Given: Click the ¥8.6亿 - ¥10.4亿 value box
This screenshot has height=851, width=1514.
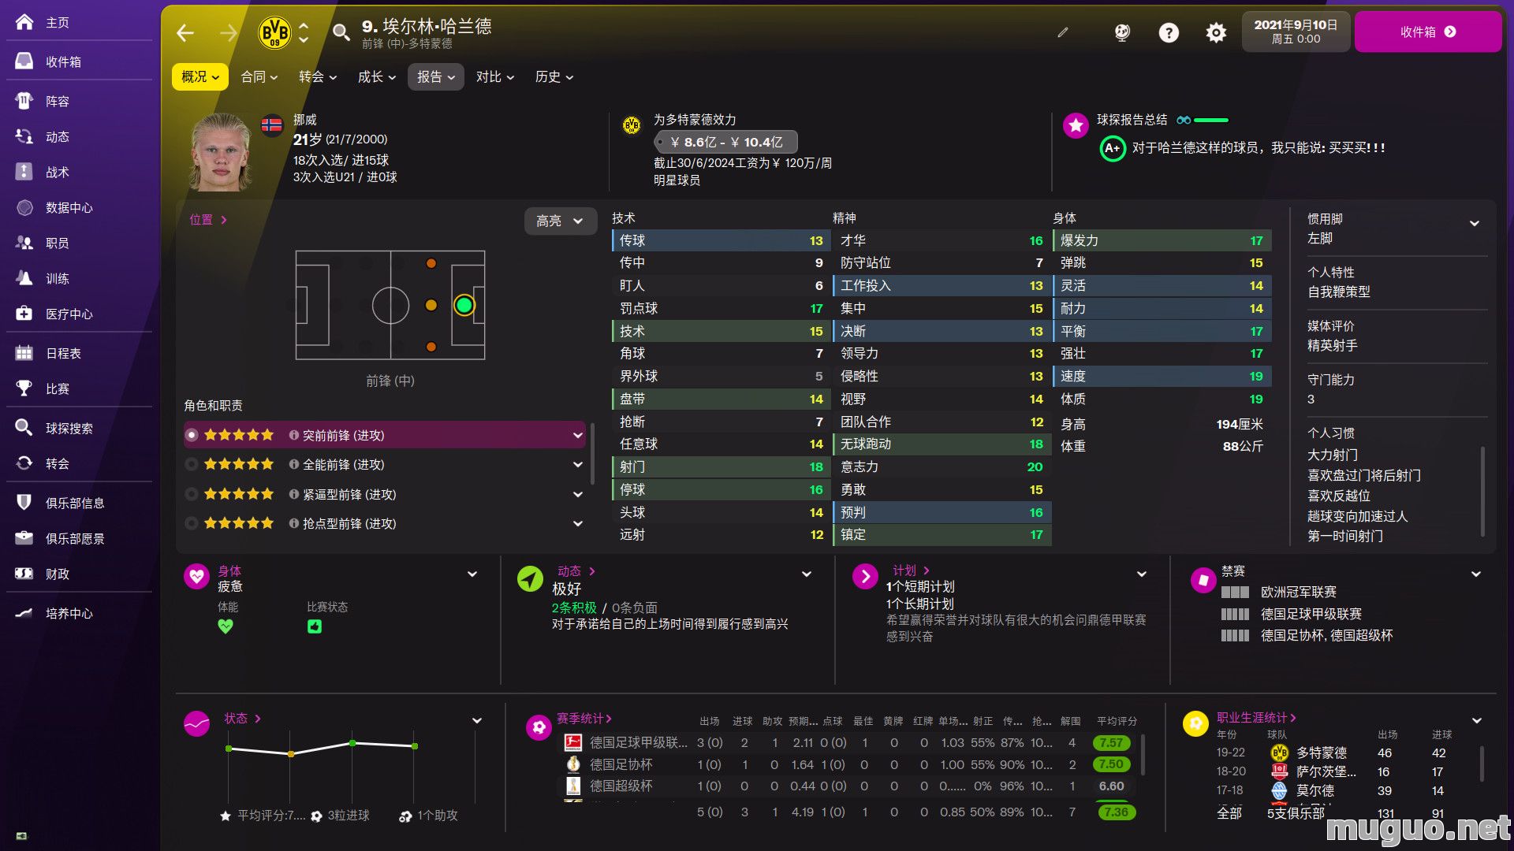Looking at the screenshot, I should [x=726, y=142].
